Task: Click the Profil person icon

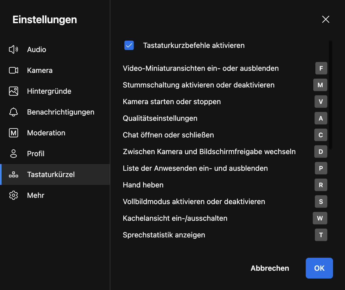Action: [14, 154]
